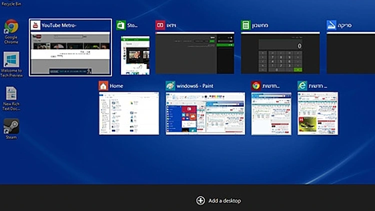Viewport: 375px width, 211px height.
Task: Click the green מחשבון calculator app icon
Action: tap(245, 25)
